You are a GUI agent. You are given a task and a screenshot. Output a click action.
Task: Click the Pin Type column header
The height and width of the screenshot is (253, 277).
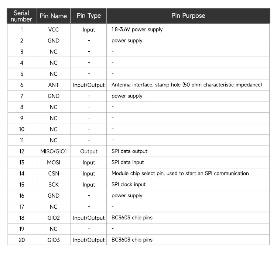(x=89, y=16)
